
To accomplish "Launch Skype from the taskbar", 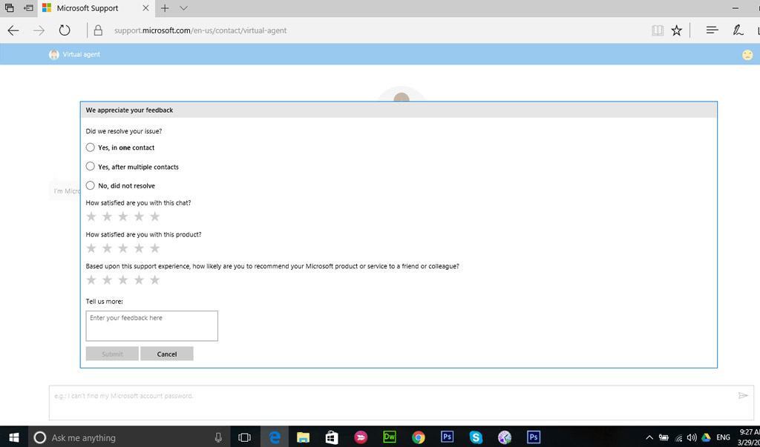I will [x=476, y=437].
